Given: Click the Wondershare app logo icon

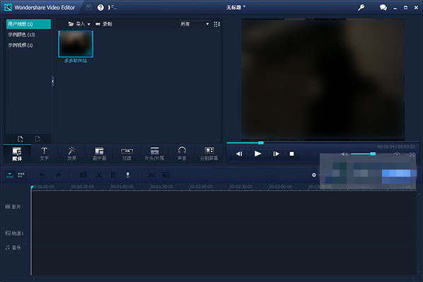Looking at the screenshot, I should (8, 8).
